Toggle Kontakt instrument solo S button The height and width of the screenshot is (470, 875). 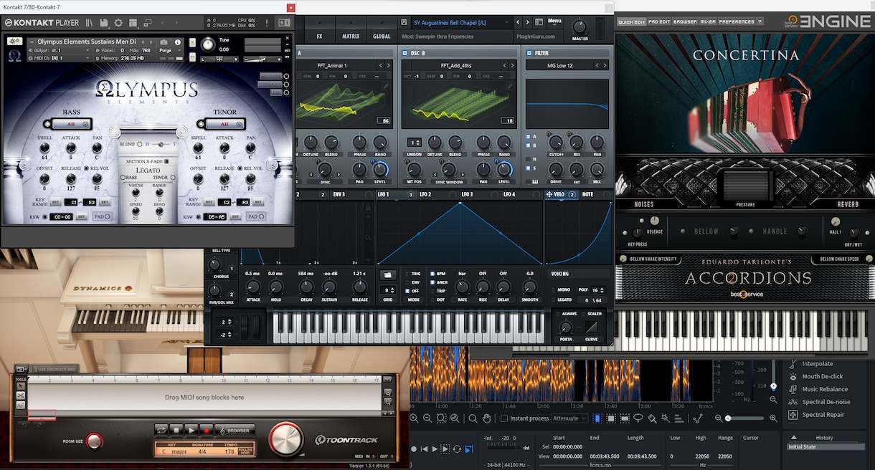tap(192, 42)
